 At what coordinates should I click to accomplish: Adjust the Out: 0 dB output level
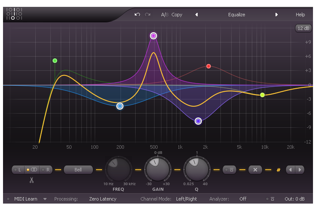(294, 199)
